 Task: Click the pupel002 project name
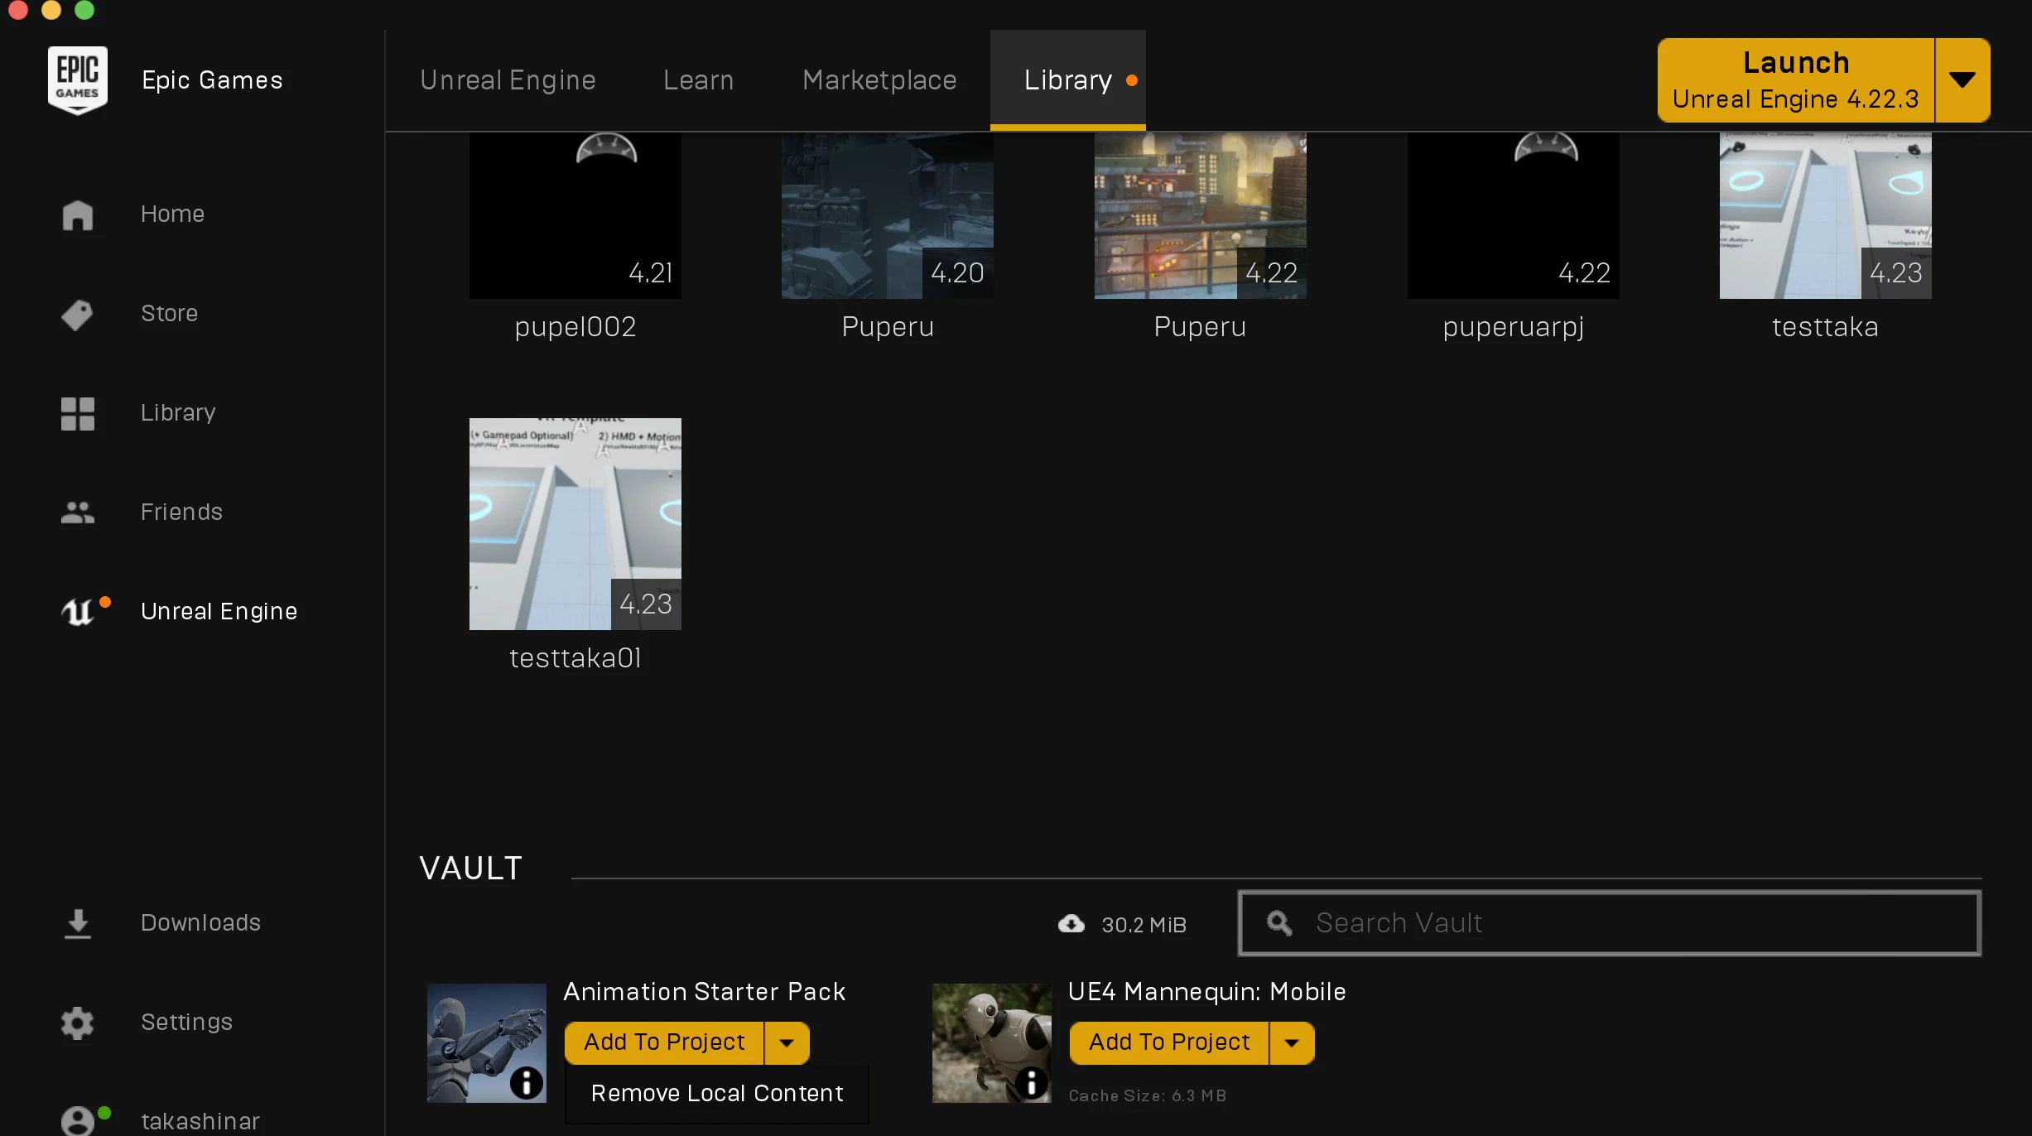click(575, 328)
